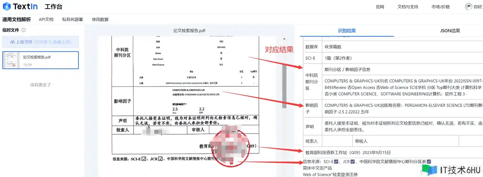Toggle the JCR checkbox in recognition results
Screen dimensions: 483x177
(352, 162)
